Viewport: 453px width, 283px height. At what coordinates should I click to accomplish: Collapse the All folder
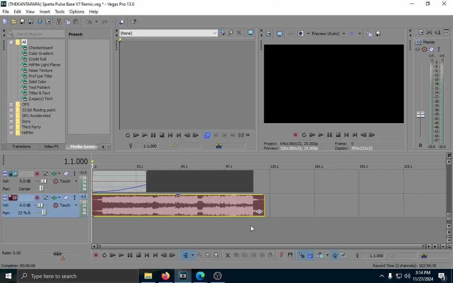coord(11,42)
